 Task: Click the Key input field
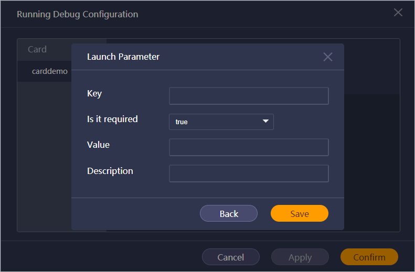click(x=249, y=96)
